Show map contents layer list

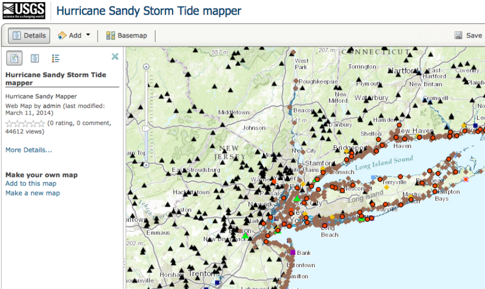click(35, 58)
